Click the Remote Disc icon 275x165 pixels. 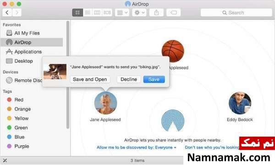pos(9,80)
